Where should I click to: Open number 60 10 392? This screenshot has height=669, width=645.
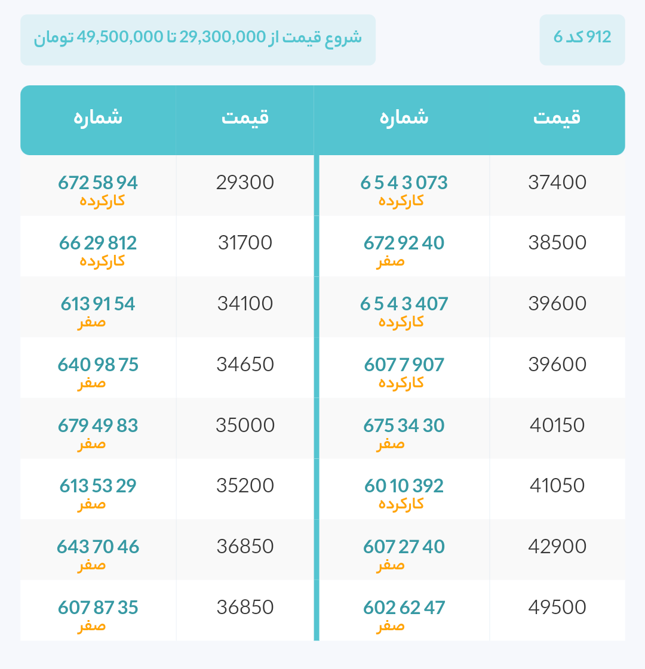coord(404,486)
